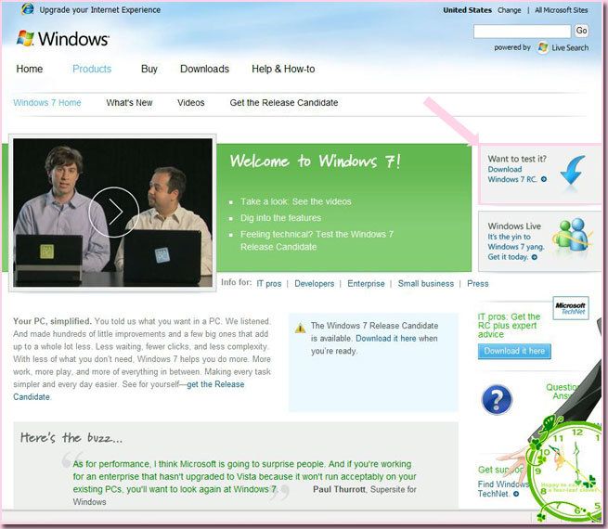608x529 pixels.
Task: Click the Go search button
Action: click(581, 31)
